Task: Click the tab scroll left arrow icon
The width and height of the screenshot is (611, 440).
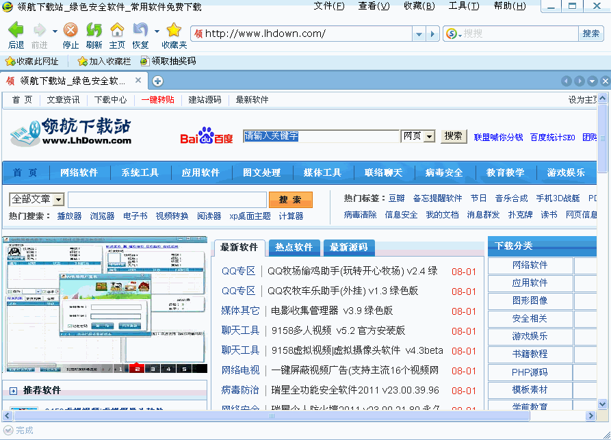Action: pyautogui.click(x=567, y=81)
